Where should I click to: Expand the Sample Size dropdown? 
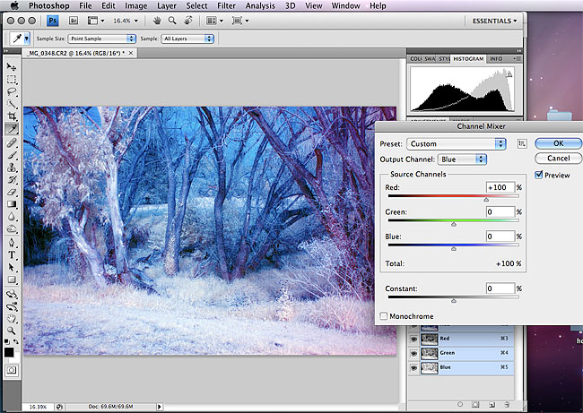pyautogui.click(x=100, y=39)
